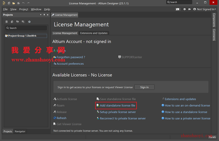This screenshot has height=141, width=219.
Task: Switch to the License Management sub-tab
Action: coord(65,33)
